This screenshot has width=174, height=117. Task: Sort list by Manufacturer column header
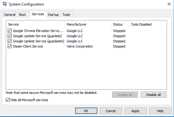[x=88, y=24]
